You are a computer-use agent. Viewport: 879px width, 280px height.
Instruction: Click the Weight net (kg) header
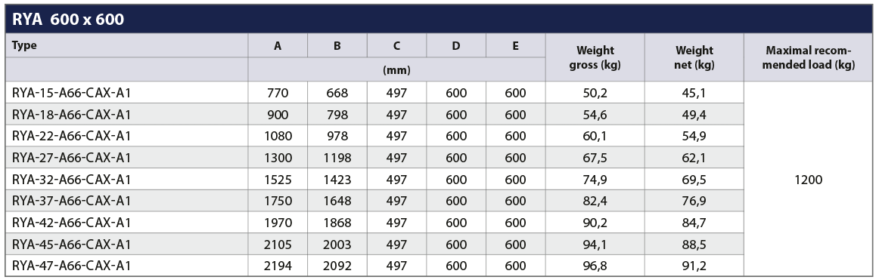(694, 57)
